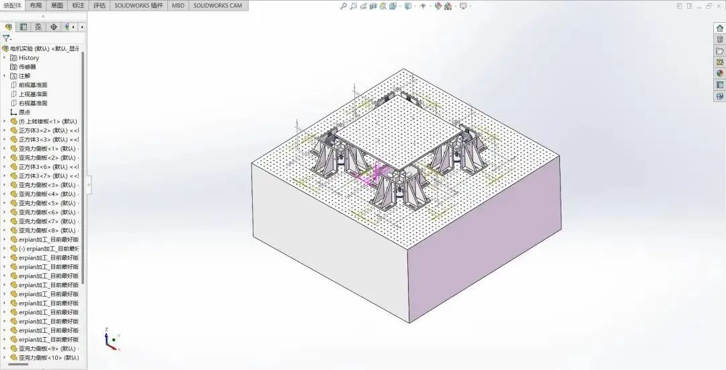Open the SOLIDWORKS CAM tab
726x370 pixels.
[x=218, y=5]
